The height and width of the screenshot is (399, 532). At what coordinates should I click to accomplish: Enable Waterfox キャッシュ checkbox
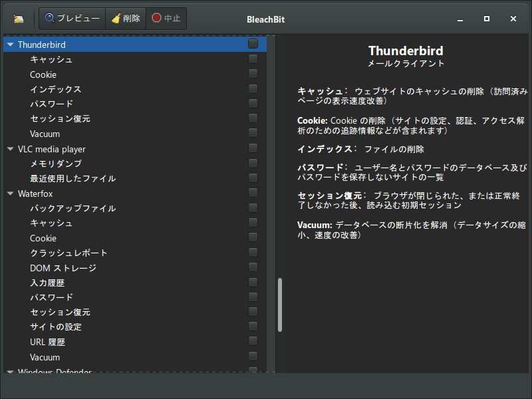253,222
